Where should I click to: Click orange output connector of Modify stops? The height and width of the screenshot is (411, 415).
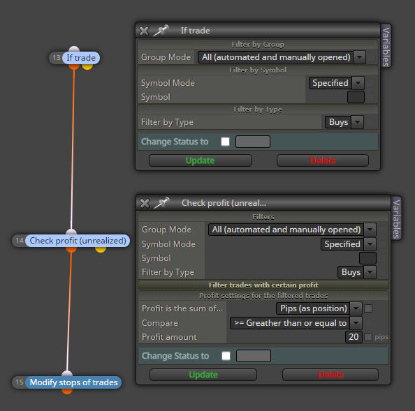pyautogui.click(x=67, y=391)
